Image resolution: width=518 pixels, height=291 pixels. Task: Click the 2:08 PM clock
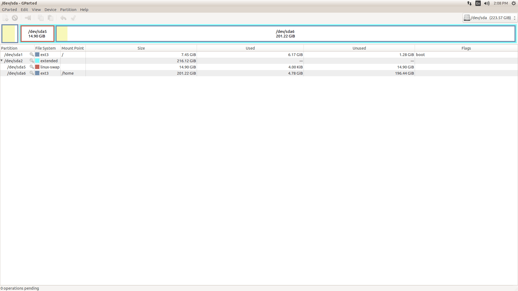point(501,3)
